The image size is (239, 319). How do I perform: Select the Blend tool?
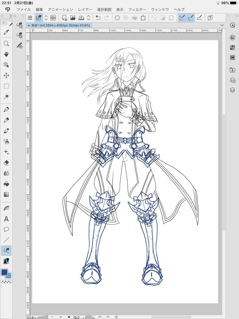point(6,173)
